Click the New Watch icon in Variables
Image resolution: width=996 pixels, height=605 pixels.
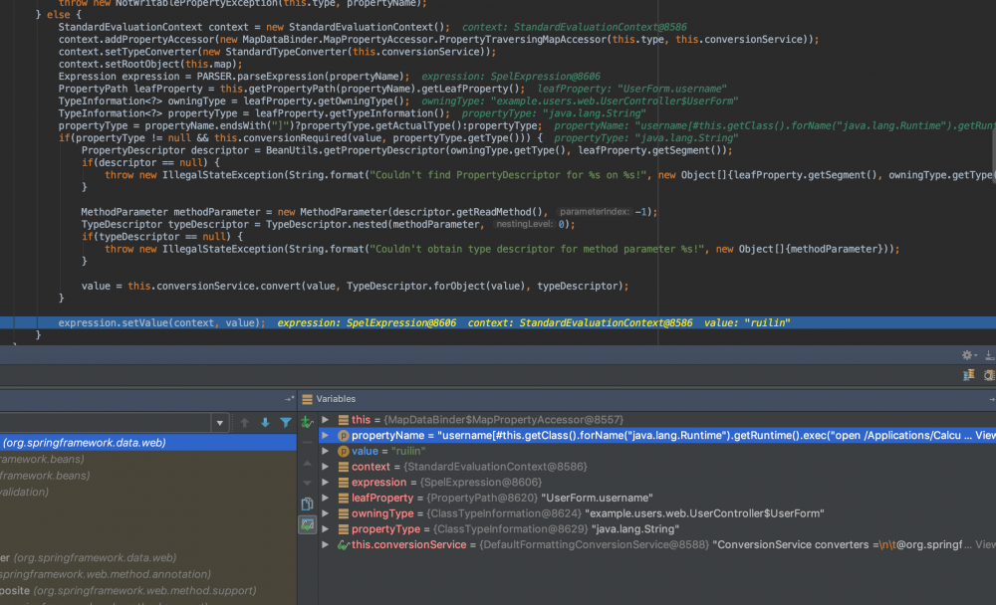click(x=308, y=421)
